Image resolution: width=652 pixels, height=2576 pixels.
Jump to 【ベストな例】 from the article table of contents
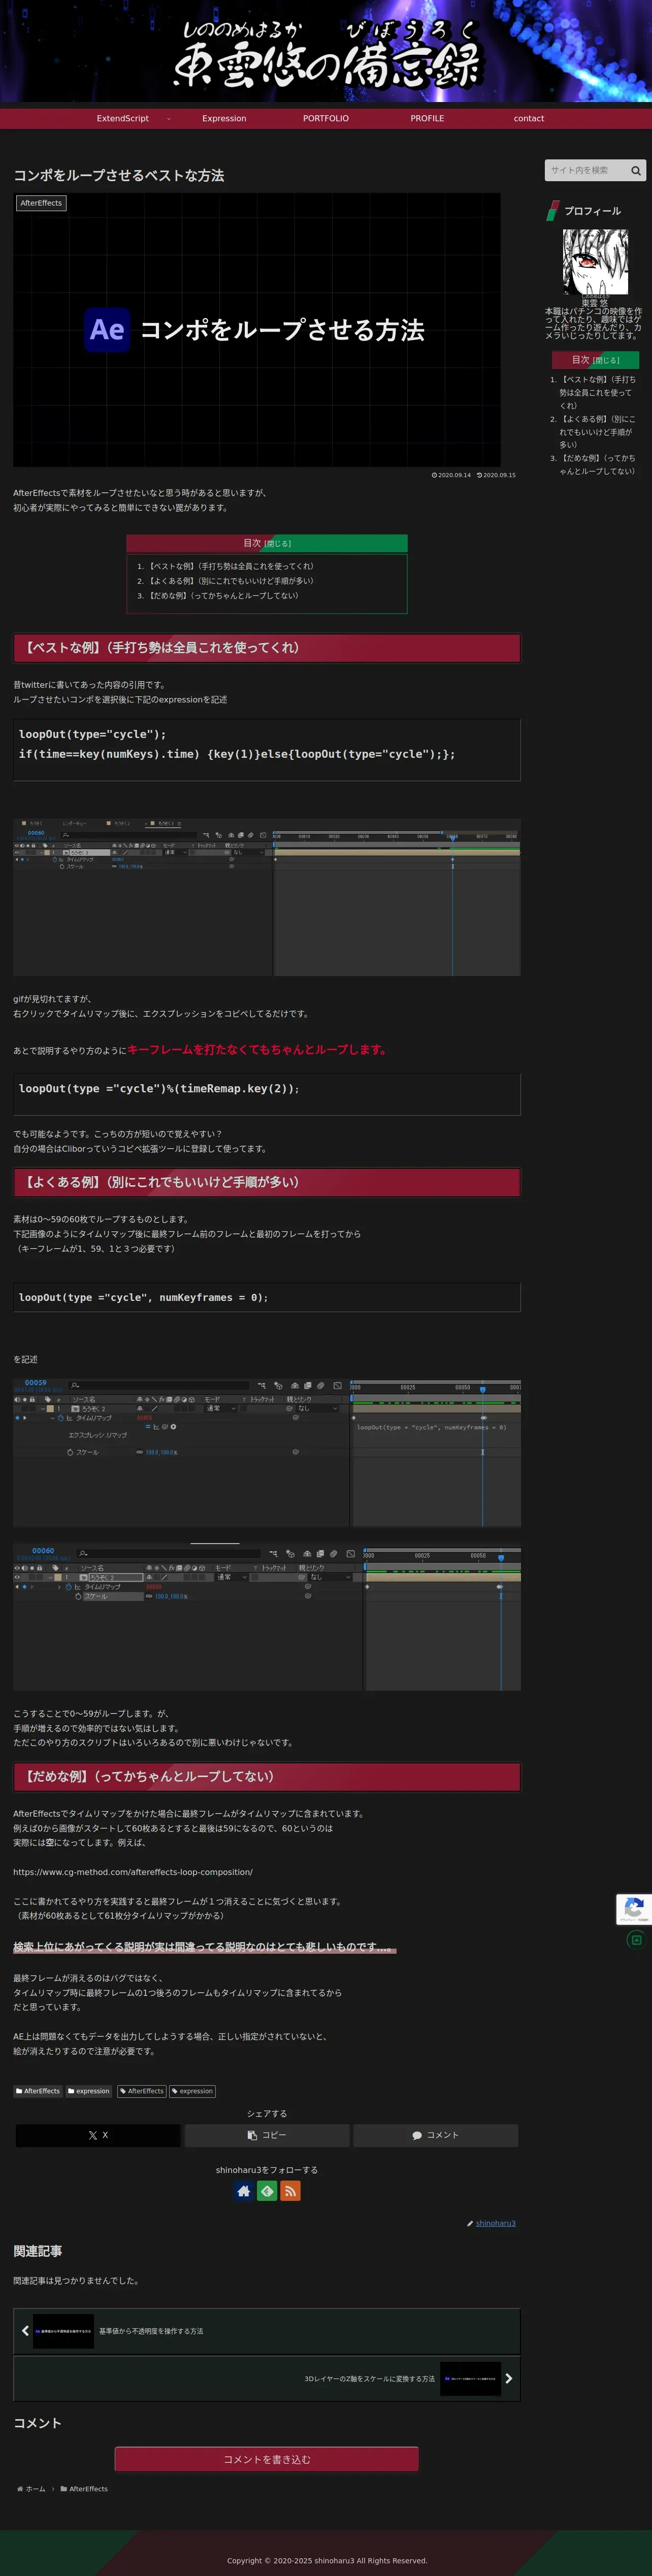click(231, 566)
